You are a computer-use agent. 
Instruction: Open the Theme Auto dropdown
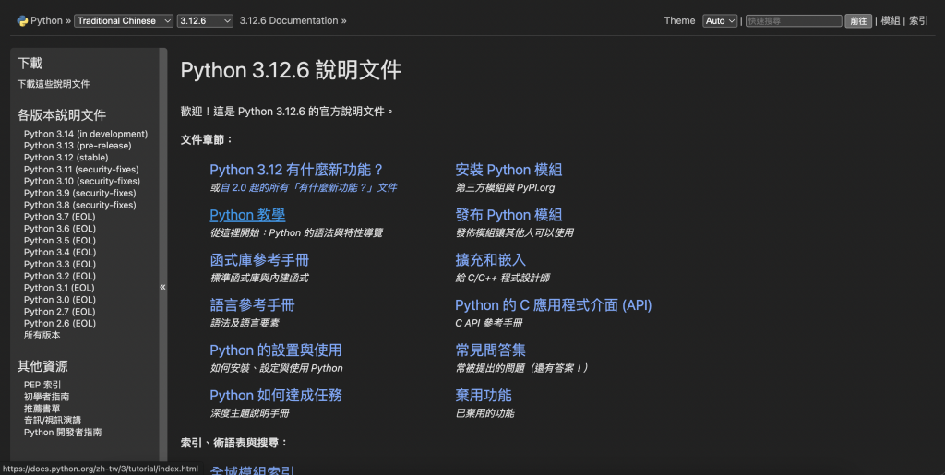point(720,20)
